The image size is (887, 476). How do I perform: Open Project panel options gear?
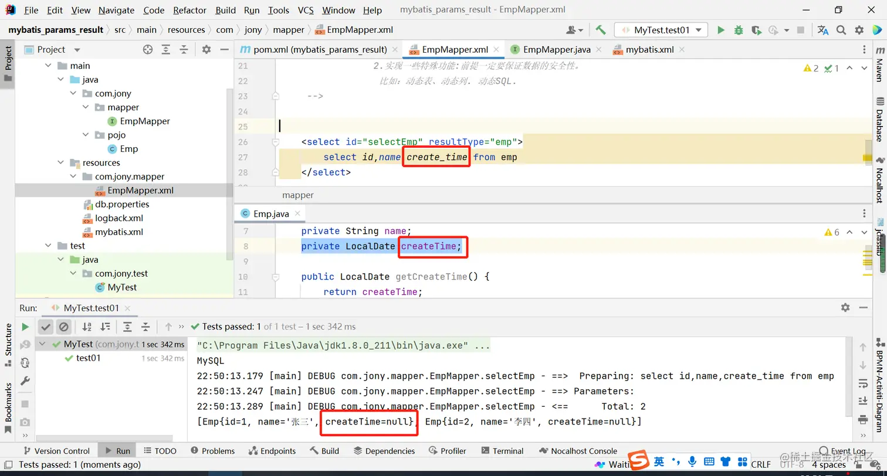pos(206,50)
